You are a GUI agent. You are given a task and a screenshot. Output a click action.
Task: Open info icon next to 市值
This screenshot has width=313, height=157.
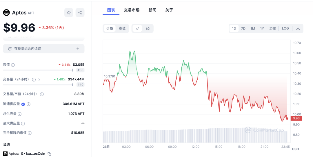click(13, 65)
